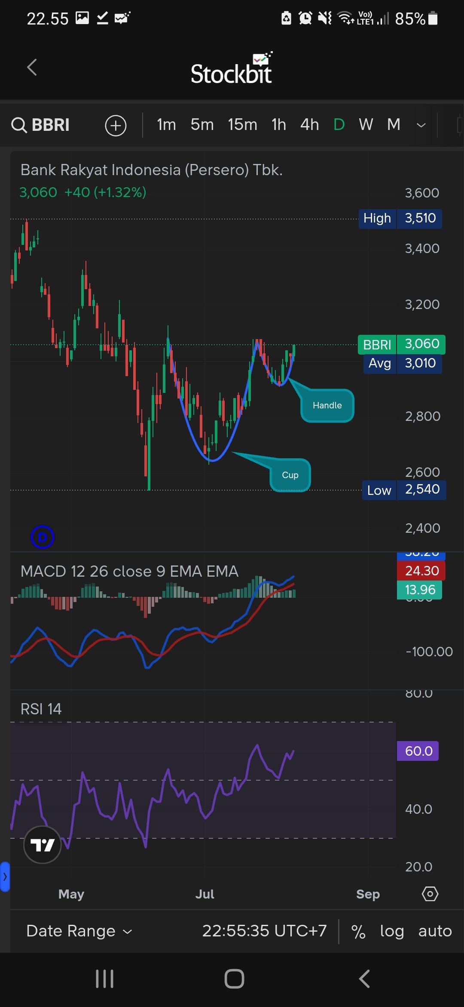464x1007 pixels.
Task: Choose the 1h timeframe
Action: 279,125
